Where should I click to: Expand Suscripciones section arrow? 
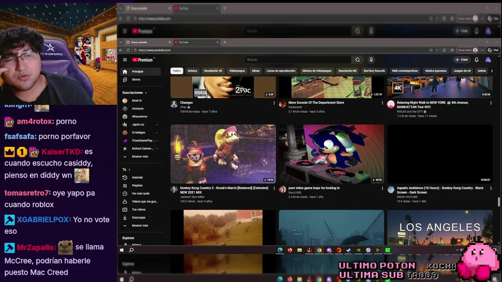click(146, 93)
